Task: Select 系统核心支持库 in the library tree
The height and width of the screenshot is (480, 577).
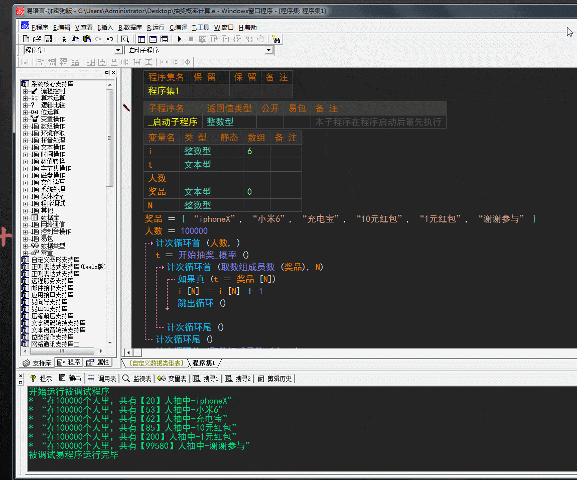Action: (x=52, y=84)
